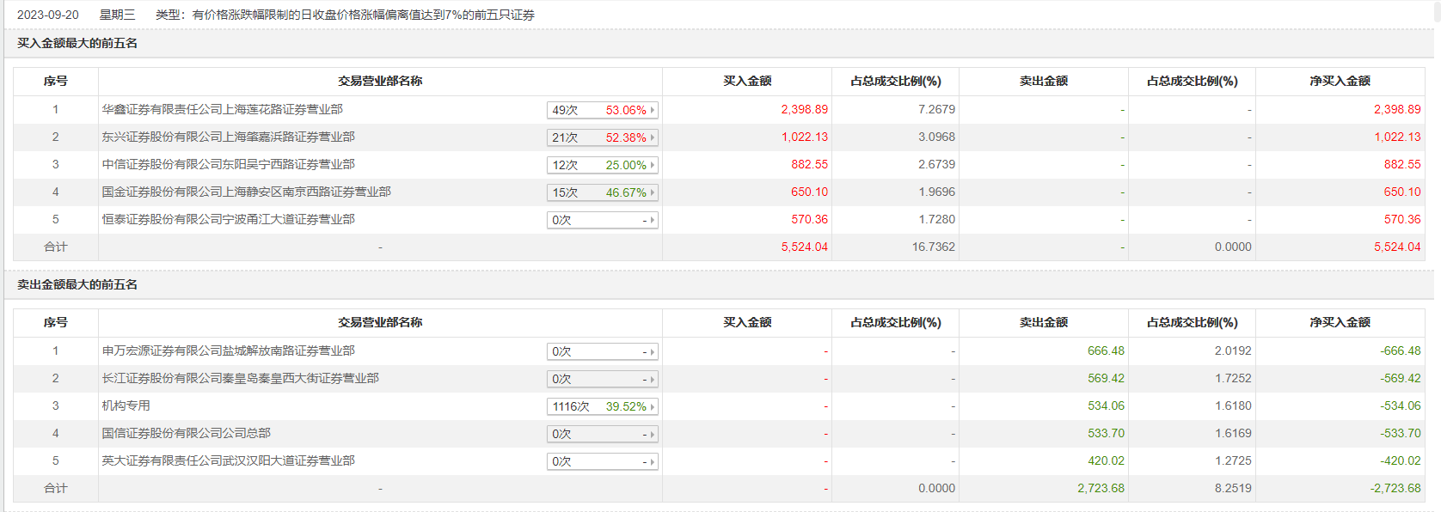
Task: Click 买入金额最大的前五名 section title
Action: pyautogui.click(x=77, y=43)
